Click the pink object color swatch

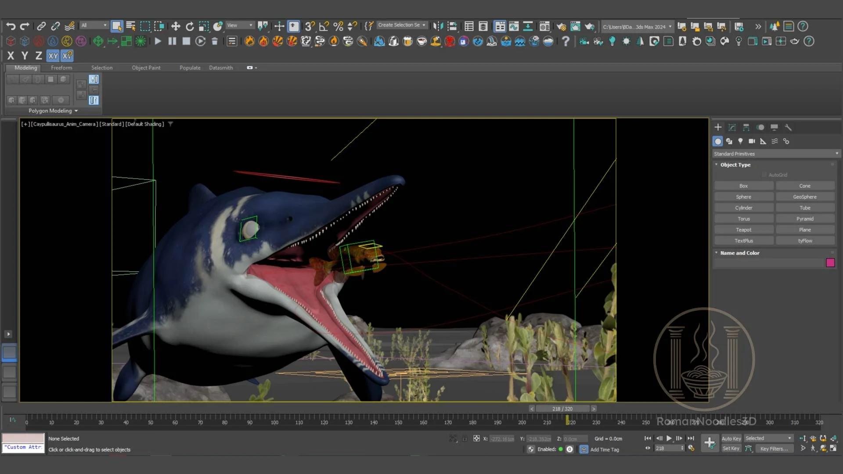click(x=830, y=263)
